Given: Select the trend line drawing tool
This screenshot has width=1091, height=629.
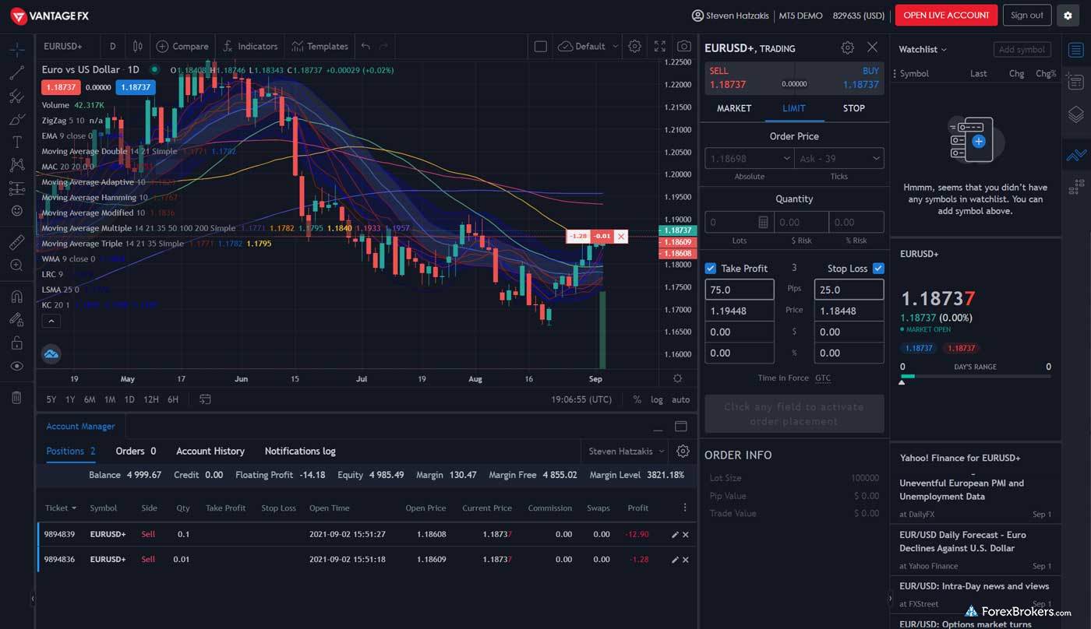Looking at the screenshot, I should [x=16, y=73].
